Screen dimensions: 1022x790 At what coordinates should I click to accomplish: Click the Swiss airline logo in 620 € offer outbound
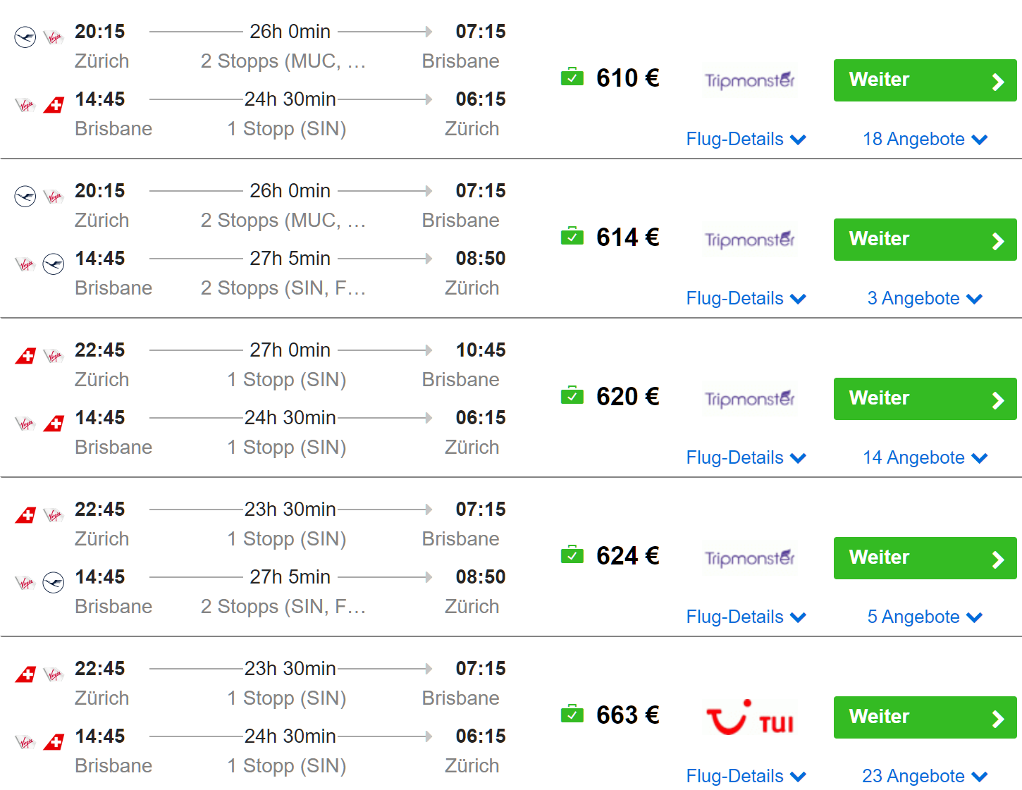pyautogui.click(x=25, y=356)
